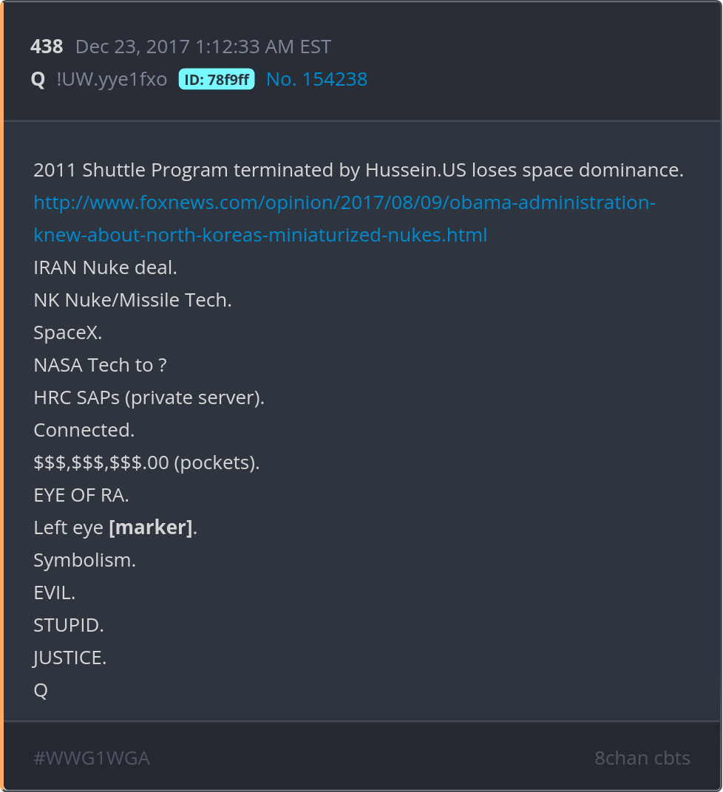Click the bold [marker] text

click(x=151, y=528)
